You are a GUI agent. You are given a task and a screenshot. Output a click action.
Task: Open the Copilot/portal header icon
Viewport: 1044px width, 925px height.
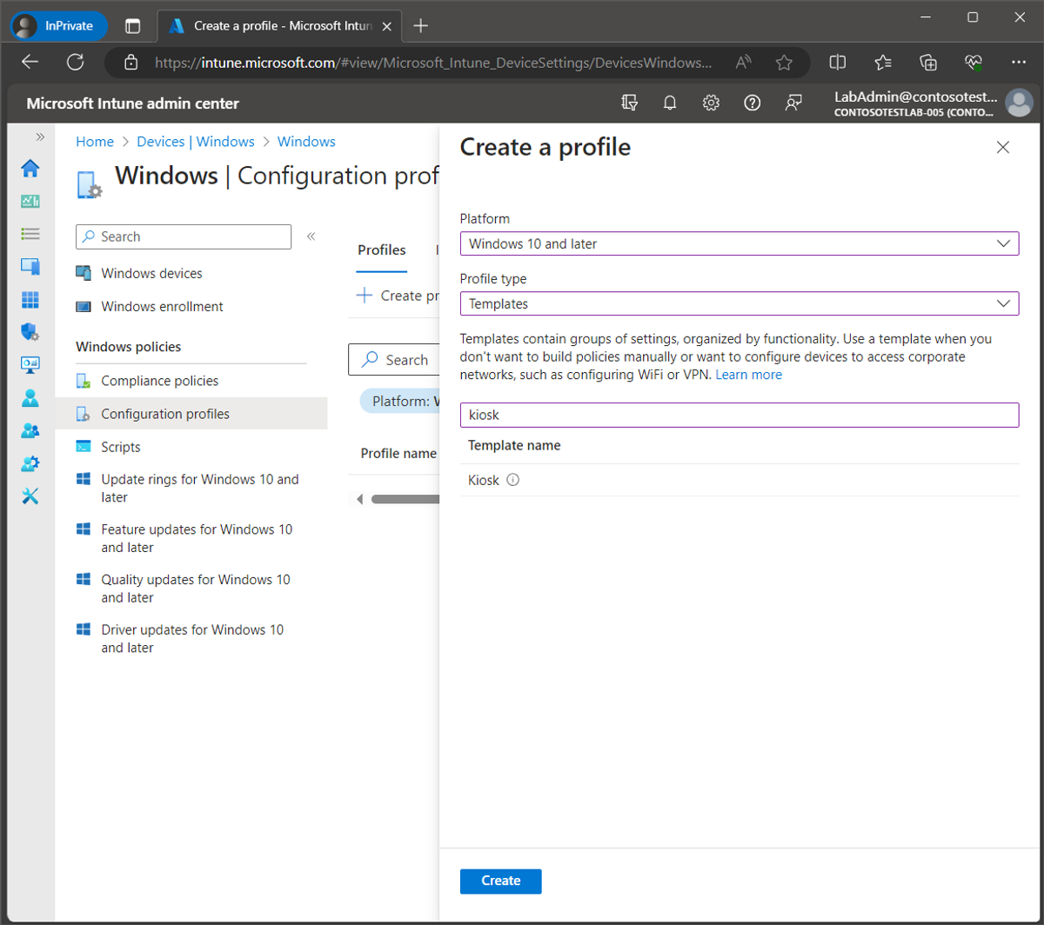pyautogui.click(x=630, y=103)
